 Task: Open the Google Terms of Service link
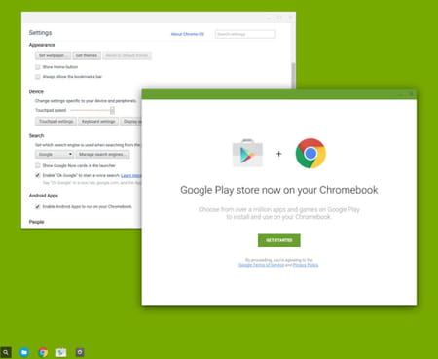[x=261, y=265]
